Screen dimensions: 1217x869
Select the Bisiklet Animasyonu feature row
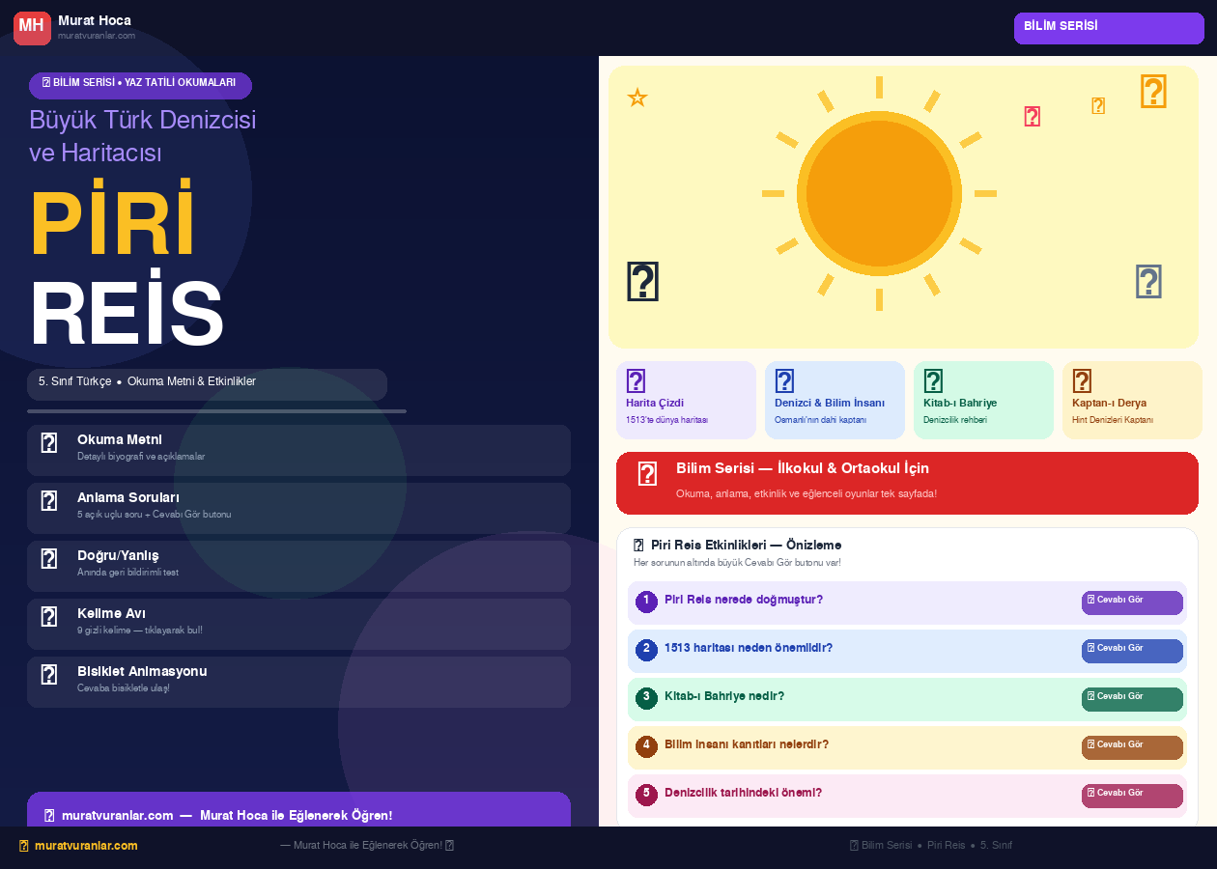pyautogui.click(x=298, y=682)
